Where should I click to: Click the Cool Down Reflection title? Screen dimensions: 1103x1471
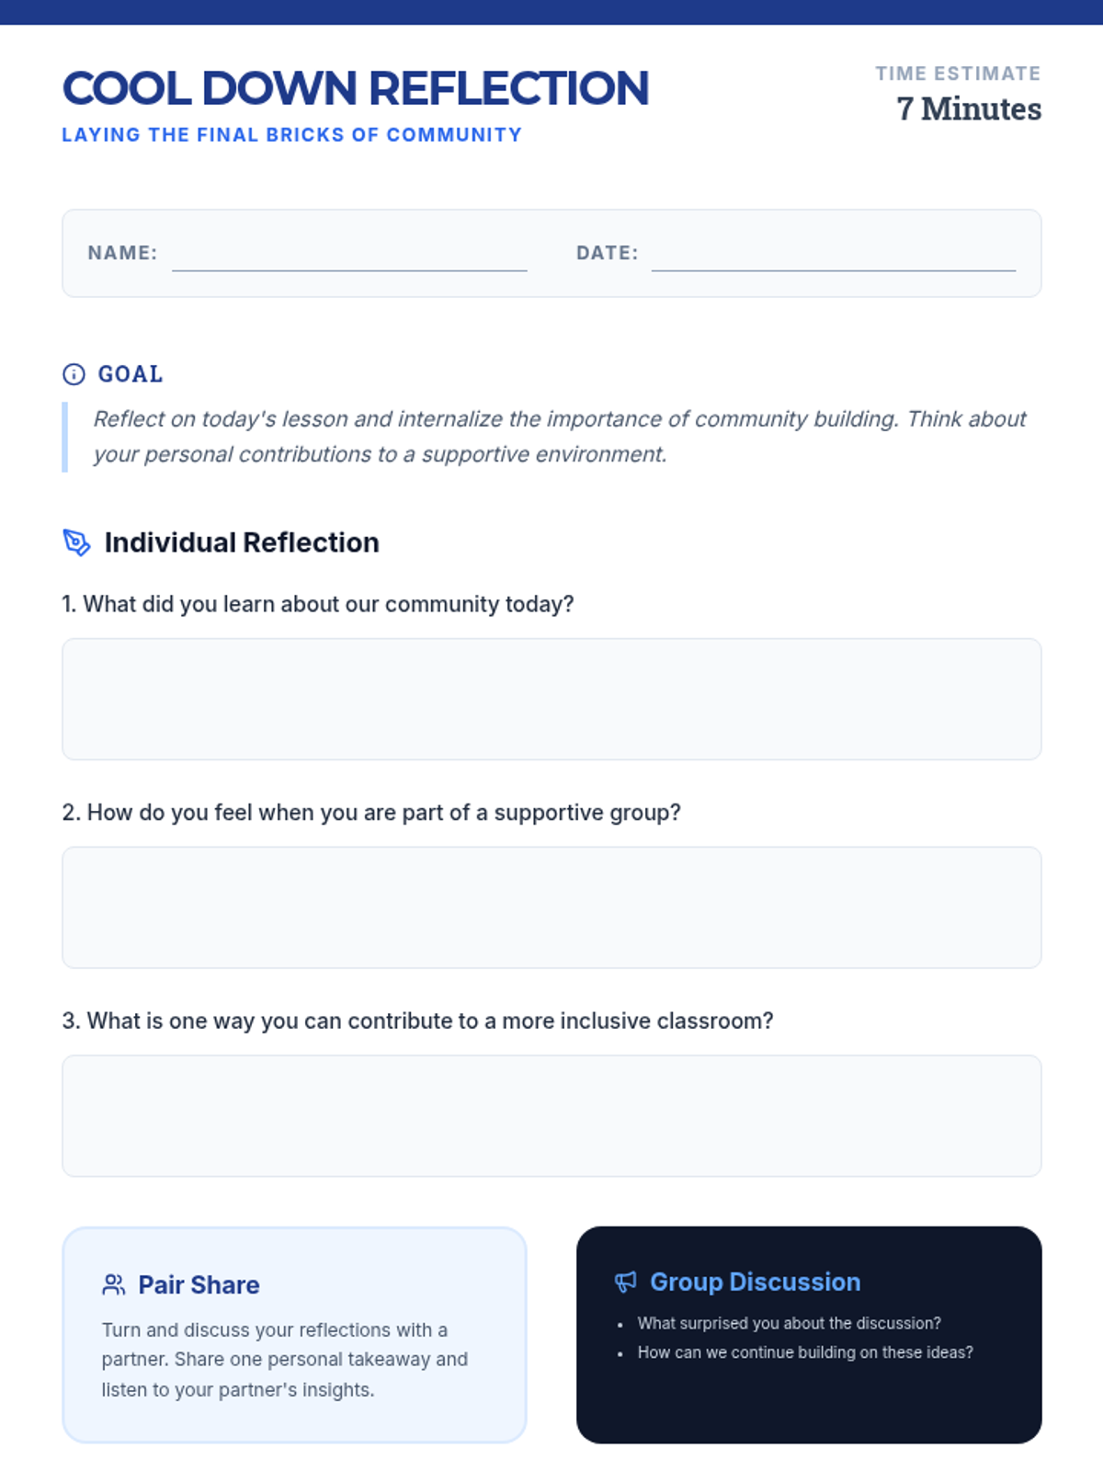pyautogui.click(x=356, y=88)
